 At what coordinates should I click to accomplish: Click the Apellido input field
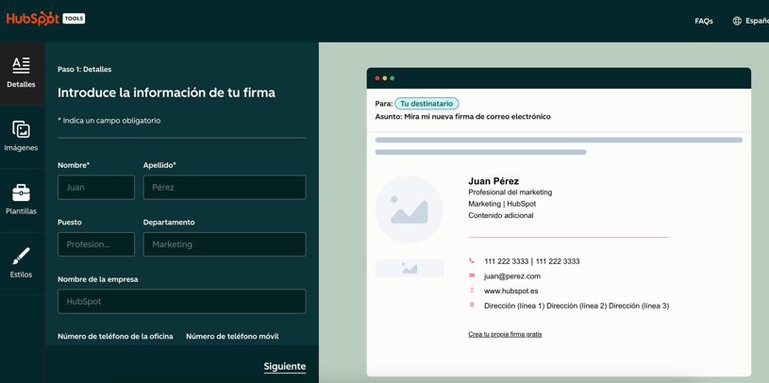click(225, 188)
